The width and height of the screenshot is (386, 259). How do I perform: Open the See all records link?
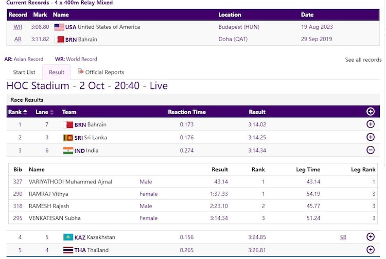tap(363, 60)
